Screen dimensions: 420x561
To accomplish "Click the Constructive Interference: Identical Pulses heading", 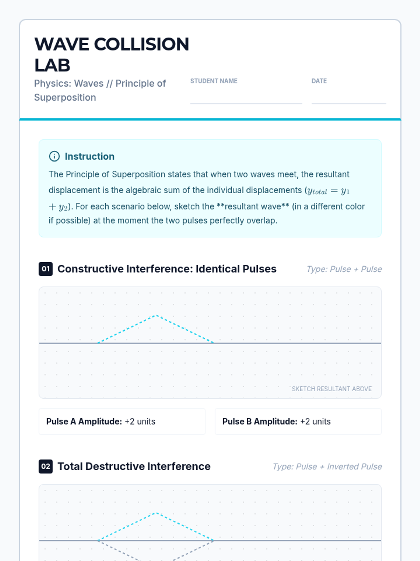I will (x=167, y=269).
